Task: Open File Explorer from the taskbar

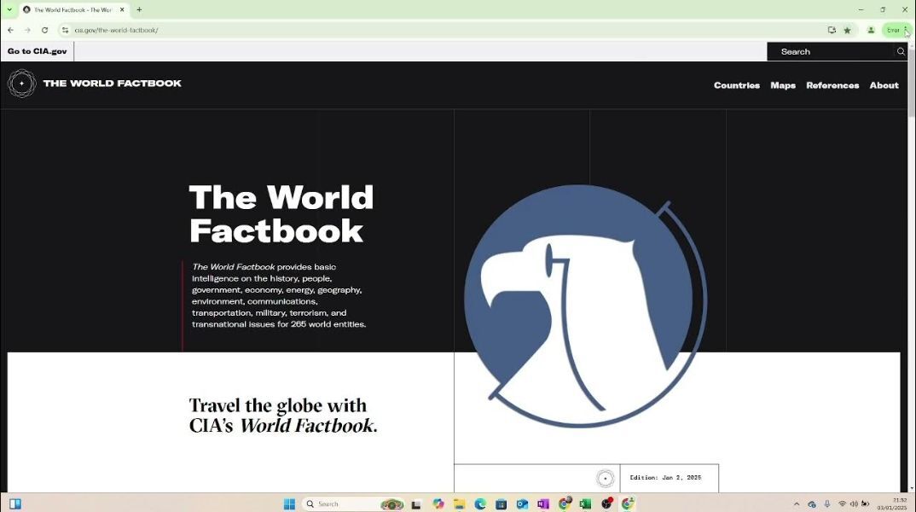Action: 458,503
